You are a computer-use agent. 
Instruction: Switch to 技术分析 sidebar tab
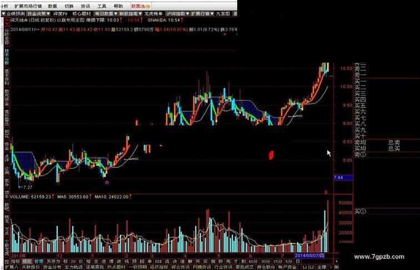coord(7,57)
